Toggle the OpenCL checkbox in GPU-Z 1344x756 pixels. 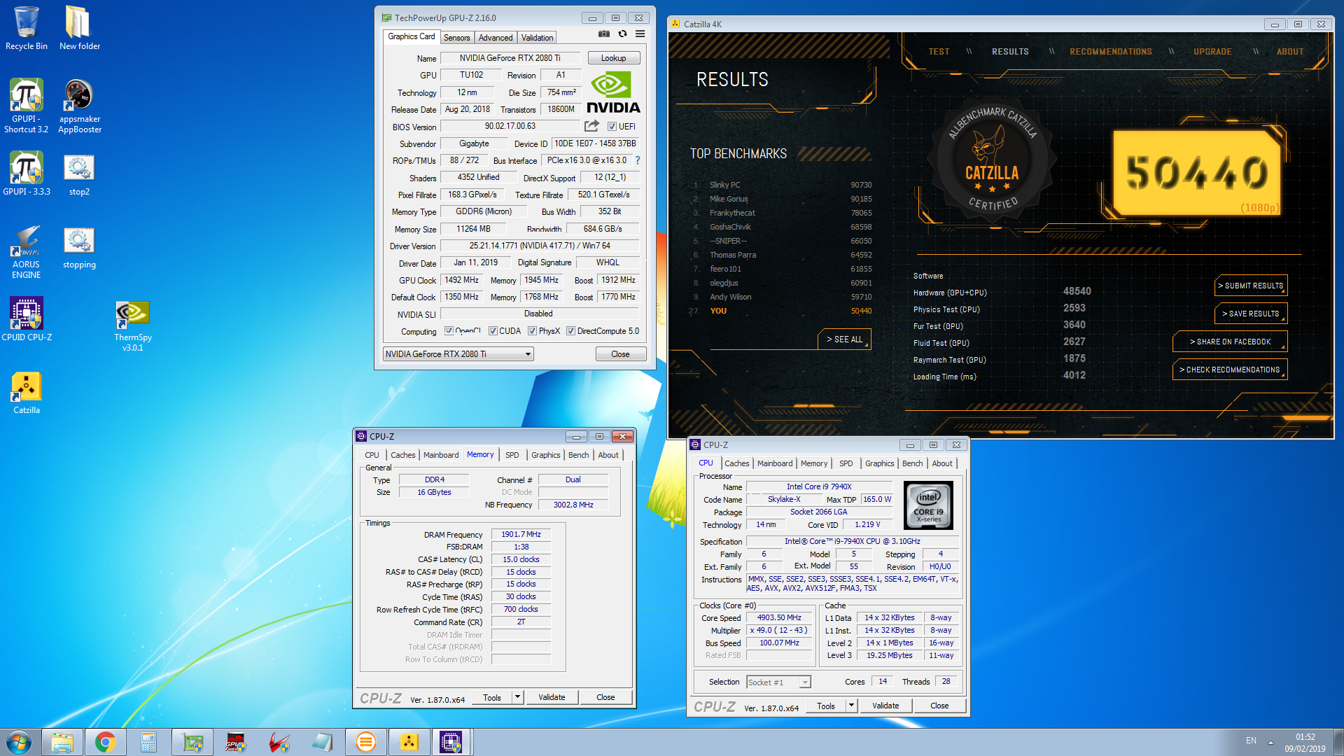click(x=449, y=331)
